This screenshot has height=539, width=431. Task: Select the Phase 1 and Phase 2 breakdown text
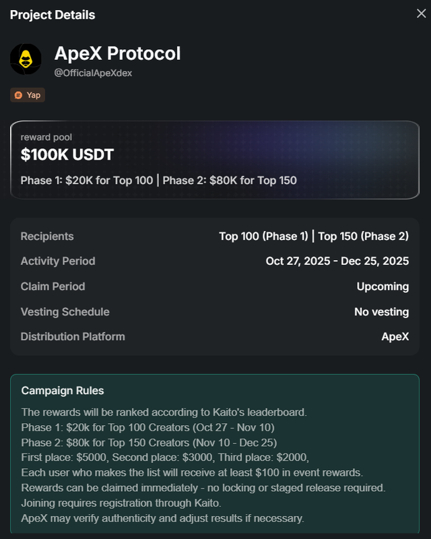(x=158, y=181)
